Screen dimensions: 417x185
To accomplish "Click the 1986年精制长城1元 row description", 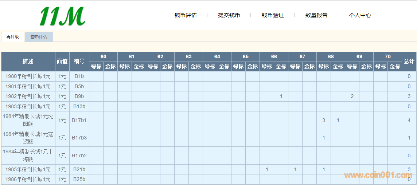I will point(28,180).
